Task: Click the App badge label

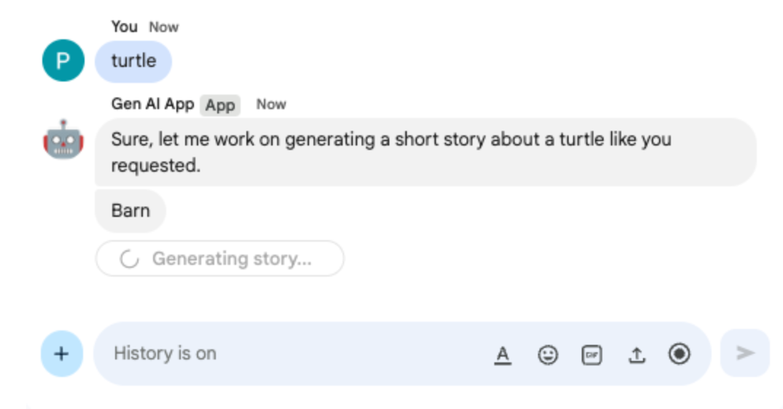Action: point(220,106)
